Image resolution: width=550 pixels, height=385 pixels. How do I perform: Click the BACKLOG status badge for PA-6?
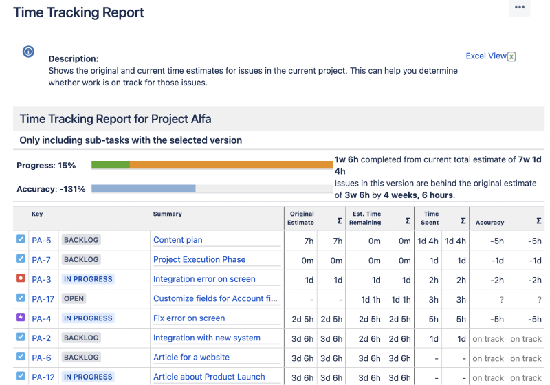click(x=81, y=357)
